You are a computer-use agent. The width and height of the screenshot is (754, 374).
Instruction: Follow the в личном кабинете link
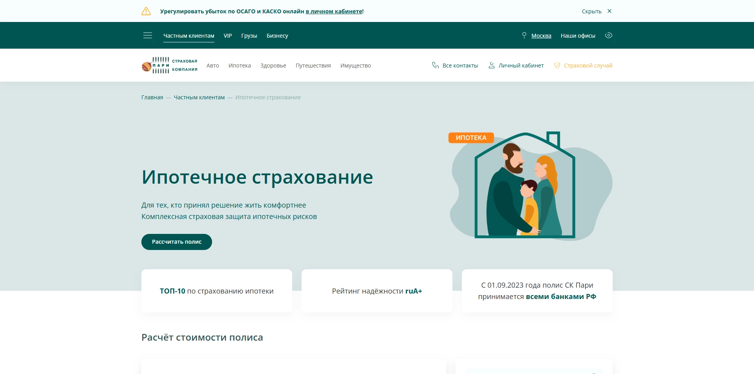click(x=334, y=11)
